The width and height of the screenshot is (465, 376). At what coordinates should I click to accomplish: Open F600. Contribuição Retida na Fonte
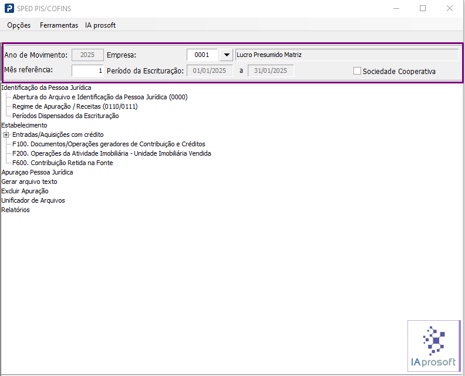63,163
